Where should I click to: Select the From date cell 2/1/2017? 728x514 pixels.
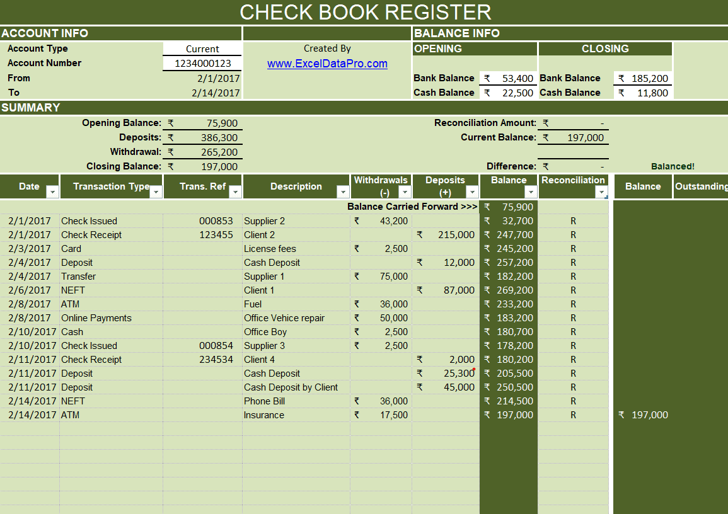tap(202, 78)
